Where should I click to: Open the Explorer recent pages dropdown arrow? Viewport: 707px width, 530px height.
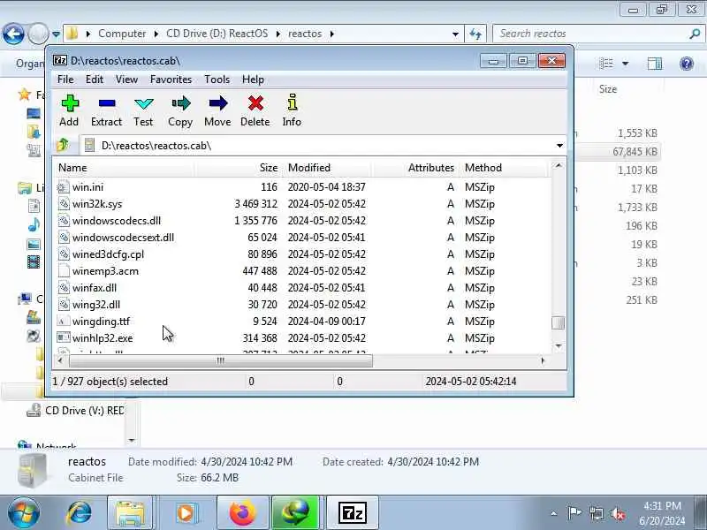[56, 34]
